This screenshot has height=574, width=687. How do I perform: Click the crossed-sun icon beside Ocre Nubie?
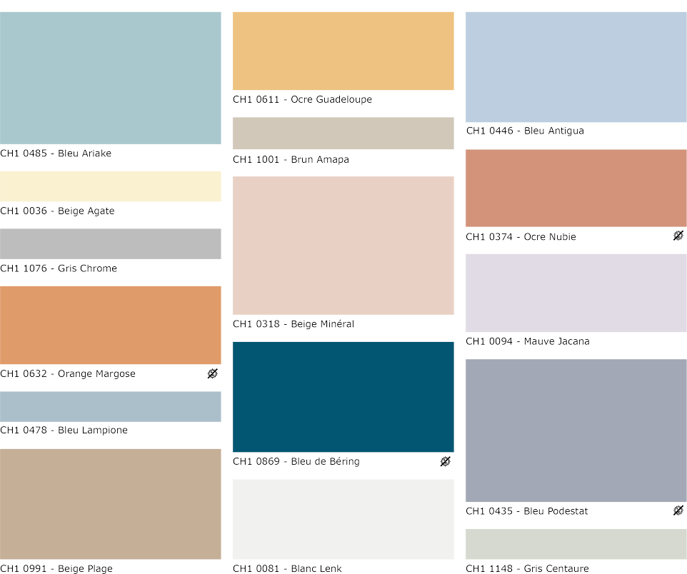pyautogui.click(x=678, y=236)
